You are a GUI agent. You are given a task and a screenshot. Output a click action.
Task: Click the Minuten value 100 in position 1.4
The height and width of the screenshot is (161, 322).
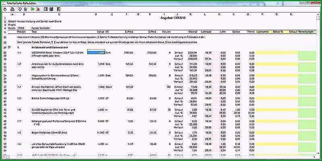[168, 87]
